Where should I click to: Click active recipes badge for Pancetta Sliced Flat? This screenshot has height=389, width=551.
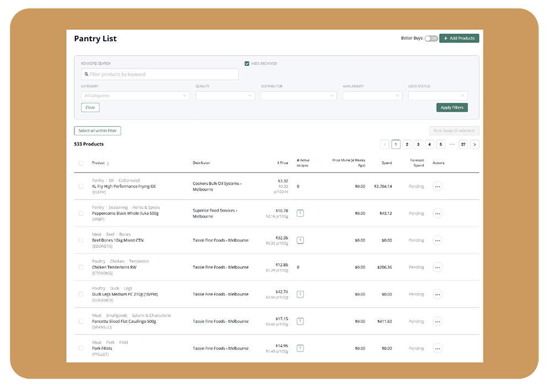[x=300, y=321]
